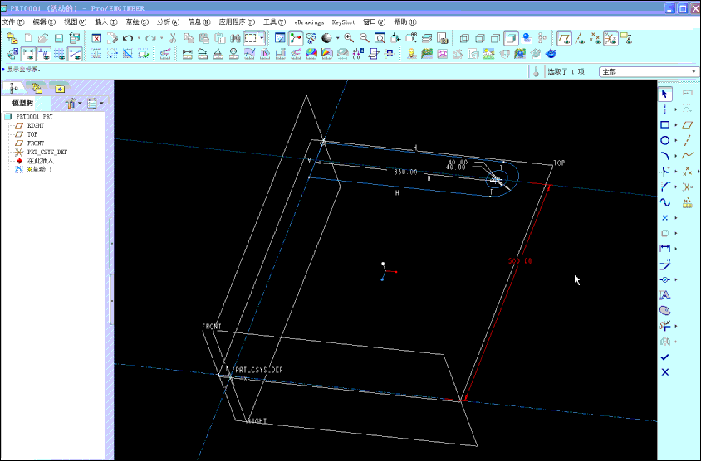Select the arrow pick tool in sketcher toolbar
The height and width of the screenshot is (461, 701).
coord(664,94)
